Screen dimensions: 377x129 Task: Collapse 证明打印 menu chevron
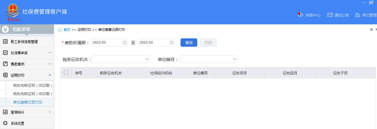[x=50, y=75]
